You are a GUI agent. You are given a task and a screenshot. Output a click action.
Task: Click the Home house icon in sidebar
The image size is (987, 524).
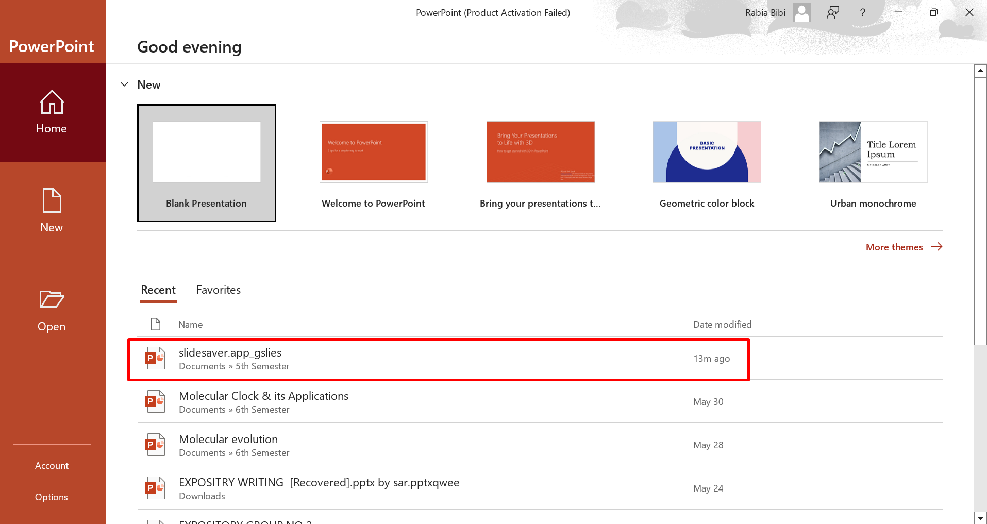52,102
